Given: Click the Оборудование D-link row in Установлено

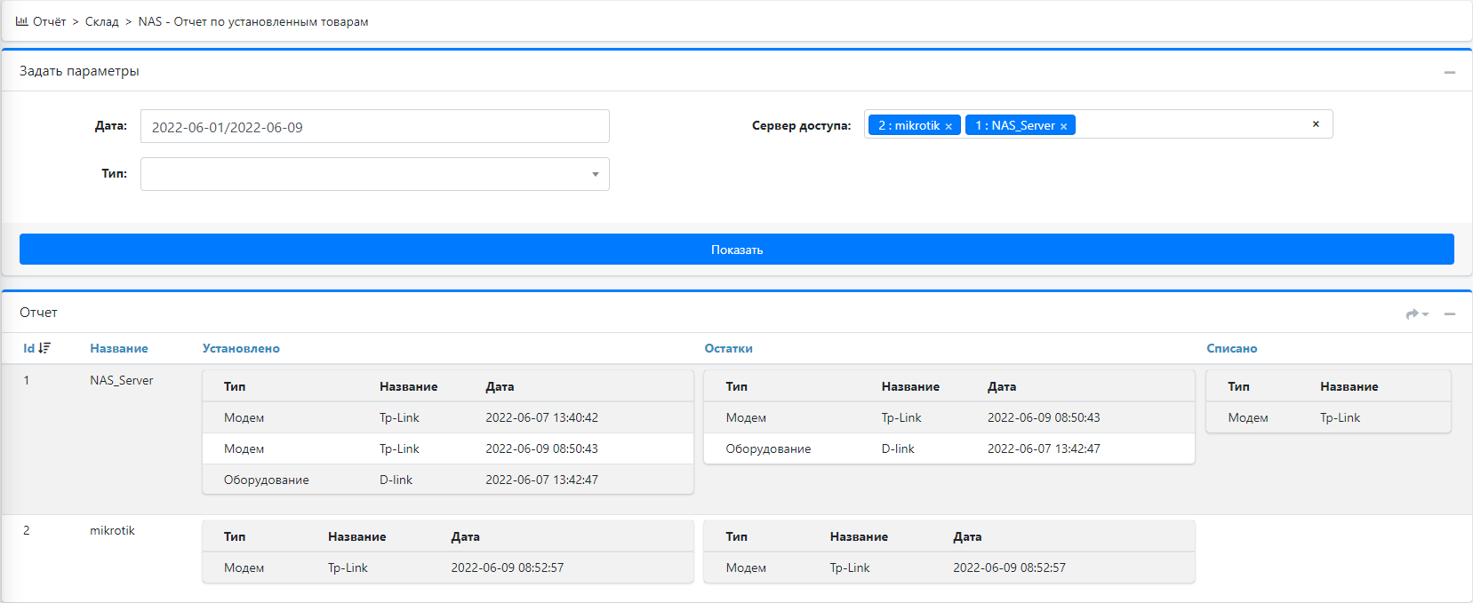Looking at the screenshot, I should click(447, 480).
